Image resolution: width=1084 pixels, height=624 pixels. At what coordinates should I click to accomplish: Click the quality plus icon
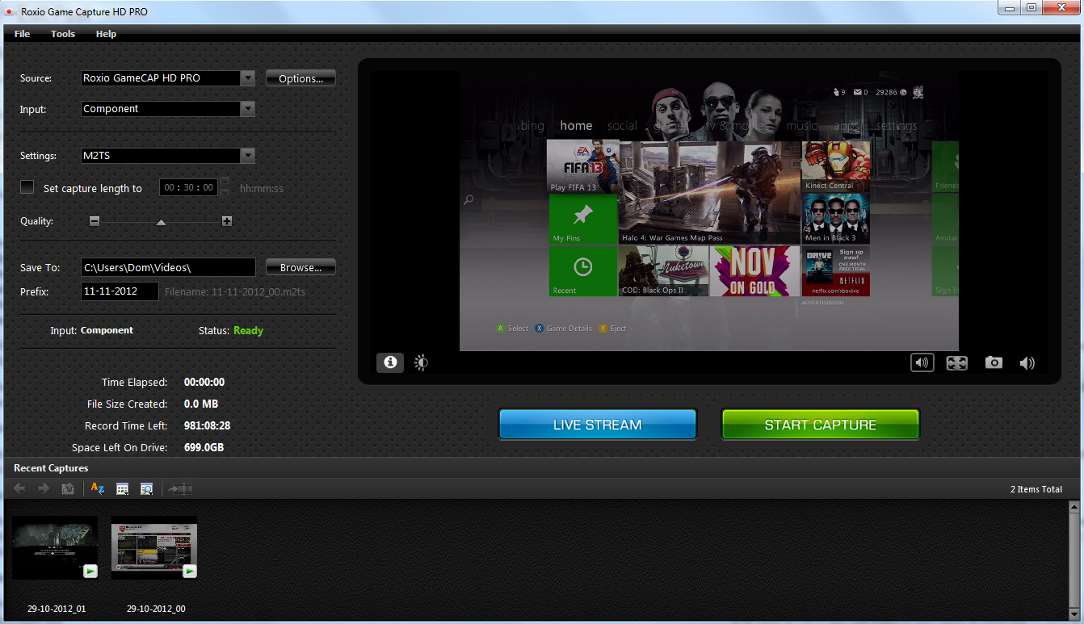click(x=227, y=221)
